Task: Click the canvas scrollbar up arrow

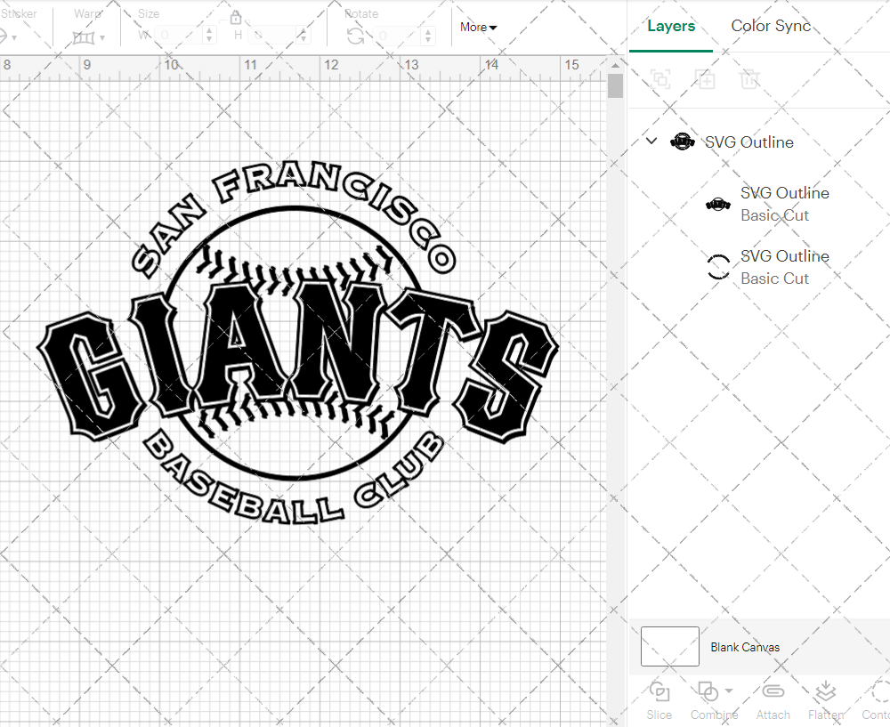Action: tap(615, 65)
